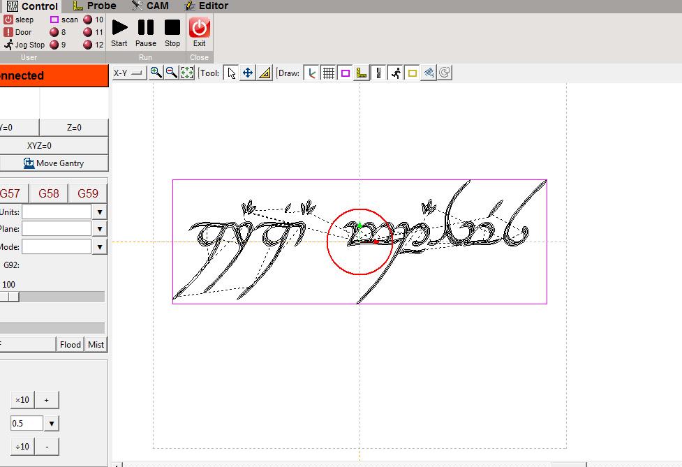Click the + step increase button
Viewport: 682px width, 467px height.
coord(47,399)
